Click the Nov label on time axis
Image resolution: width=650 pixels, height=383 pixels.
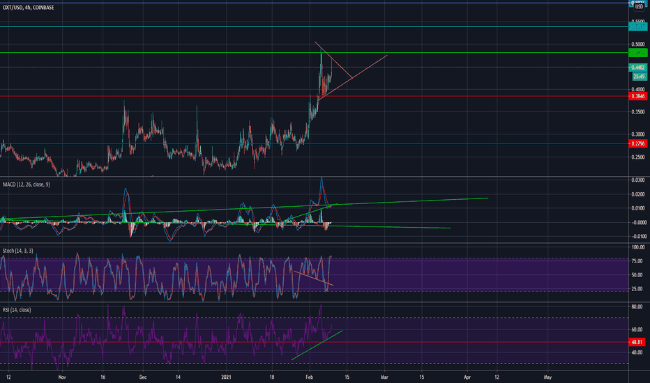62,377
